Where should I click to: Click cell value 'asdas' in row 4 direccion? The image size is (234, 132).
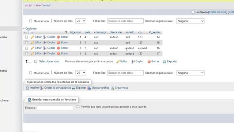113,54
